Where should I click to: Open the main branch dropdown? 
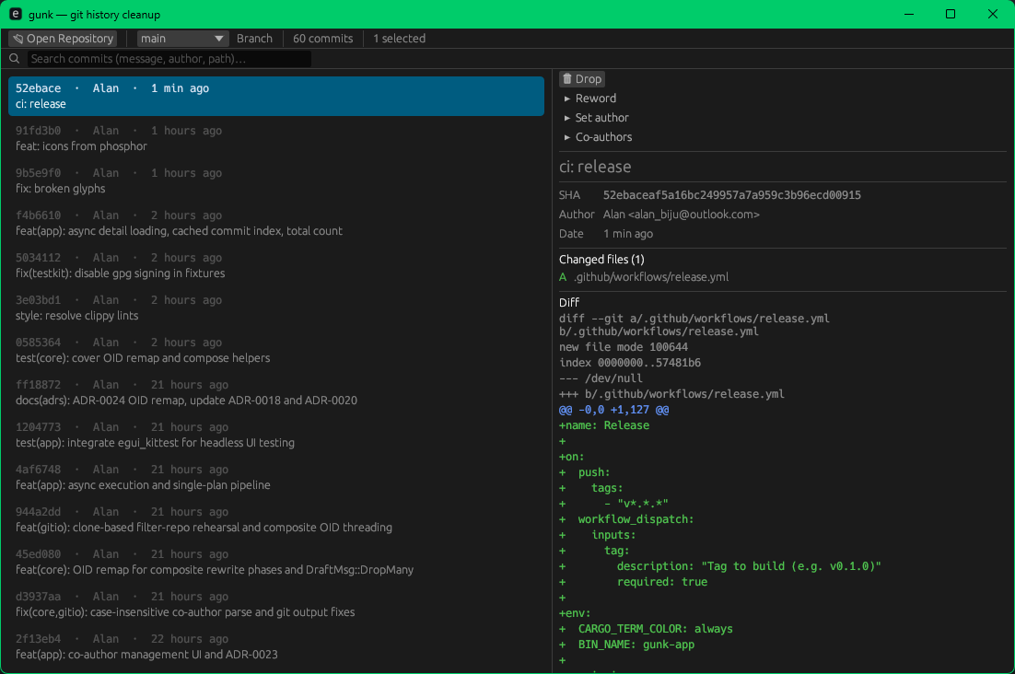tap(182, 39)
